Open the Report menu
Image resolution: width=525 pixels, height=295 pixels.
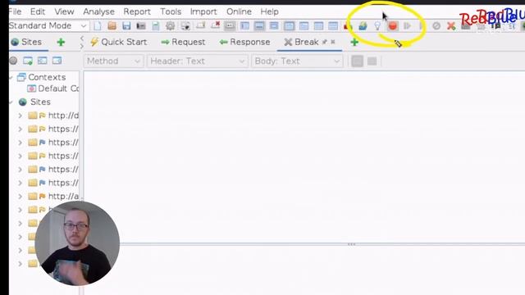[x=137, y=11]
